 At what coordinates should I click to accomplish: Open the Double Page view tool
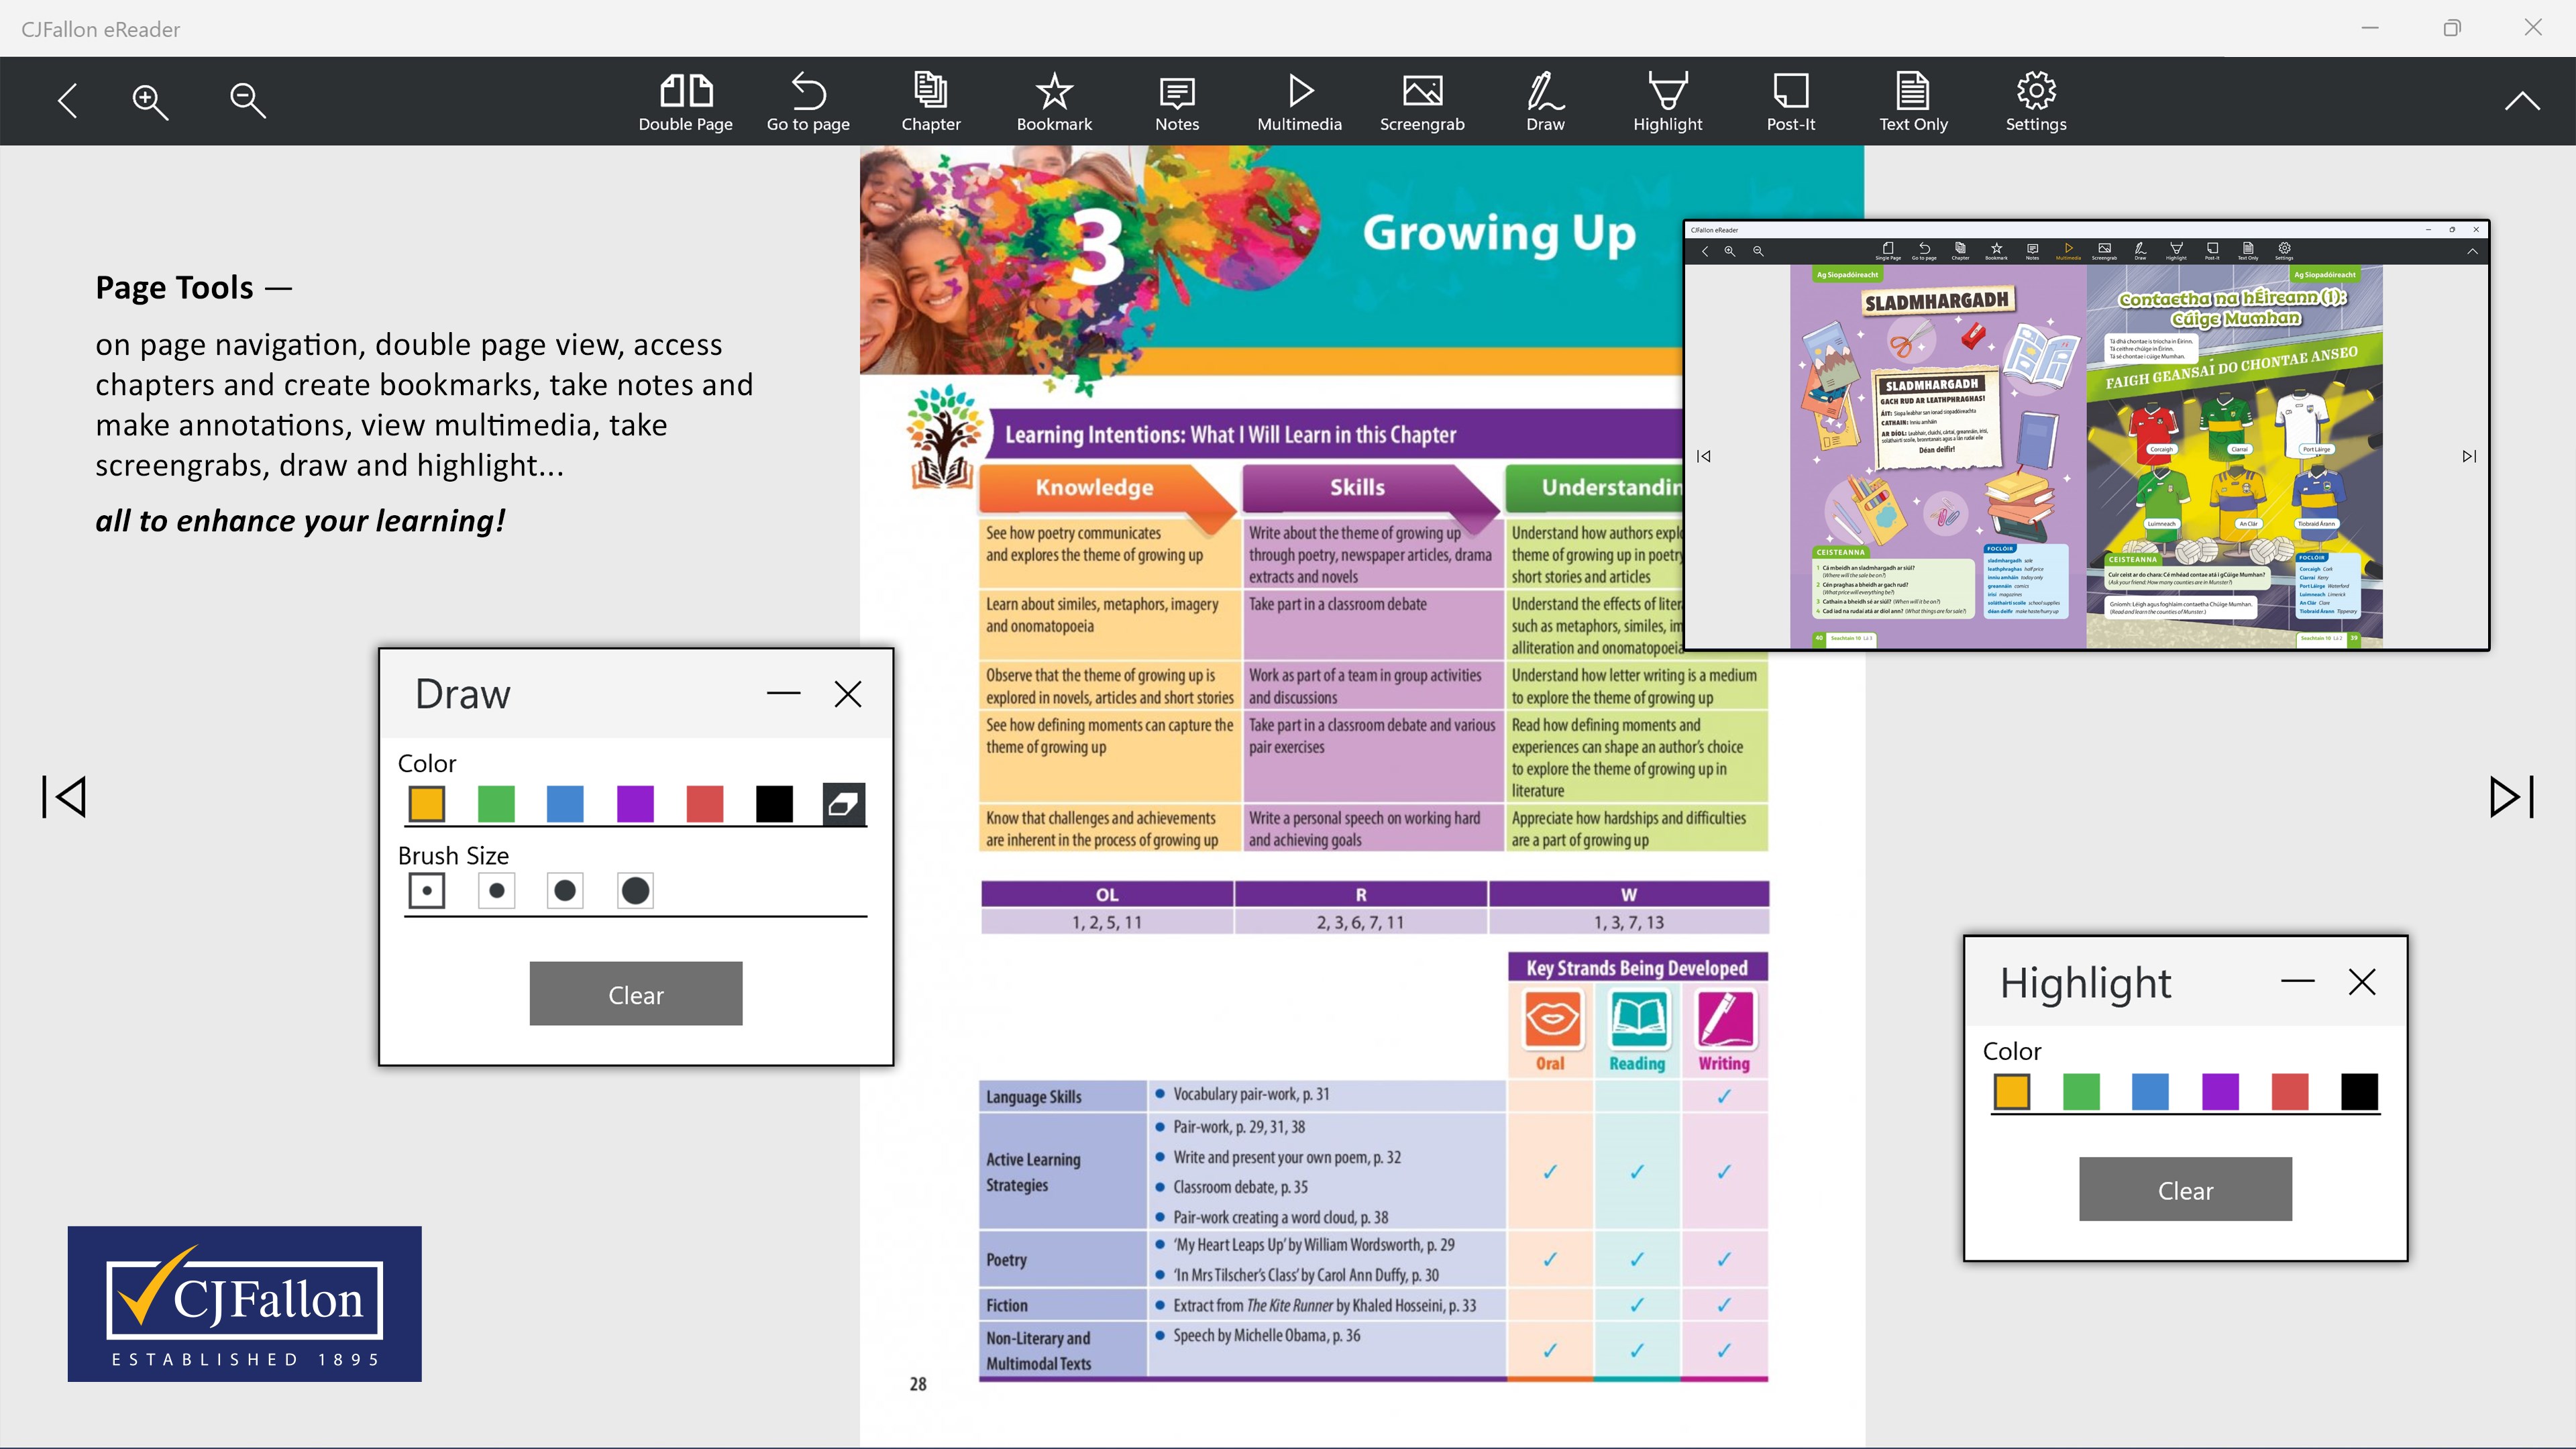point(685,100)
